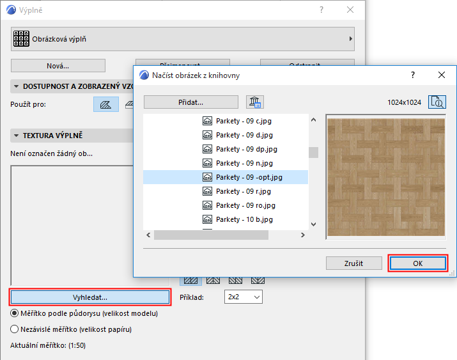The width and height of the screenshot is (457, 360).
Task: Open the Library Manager icon next to Přidat
Action: pos(255,102)
